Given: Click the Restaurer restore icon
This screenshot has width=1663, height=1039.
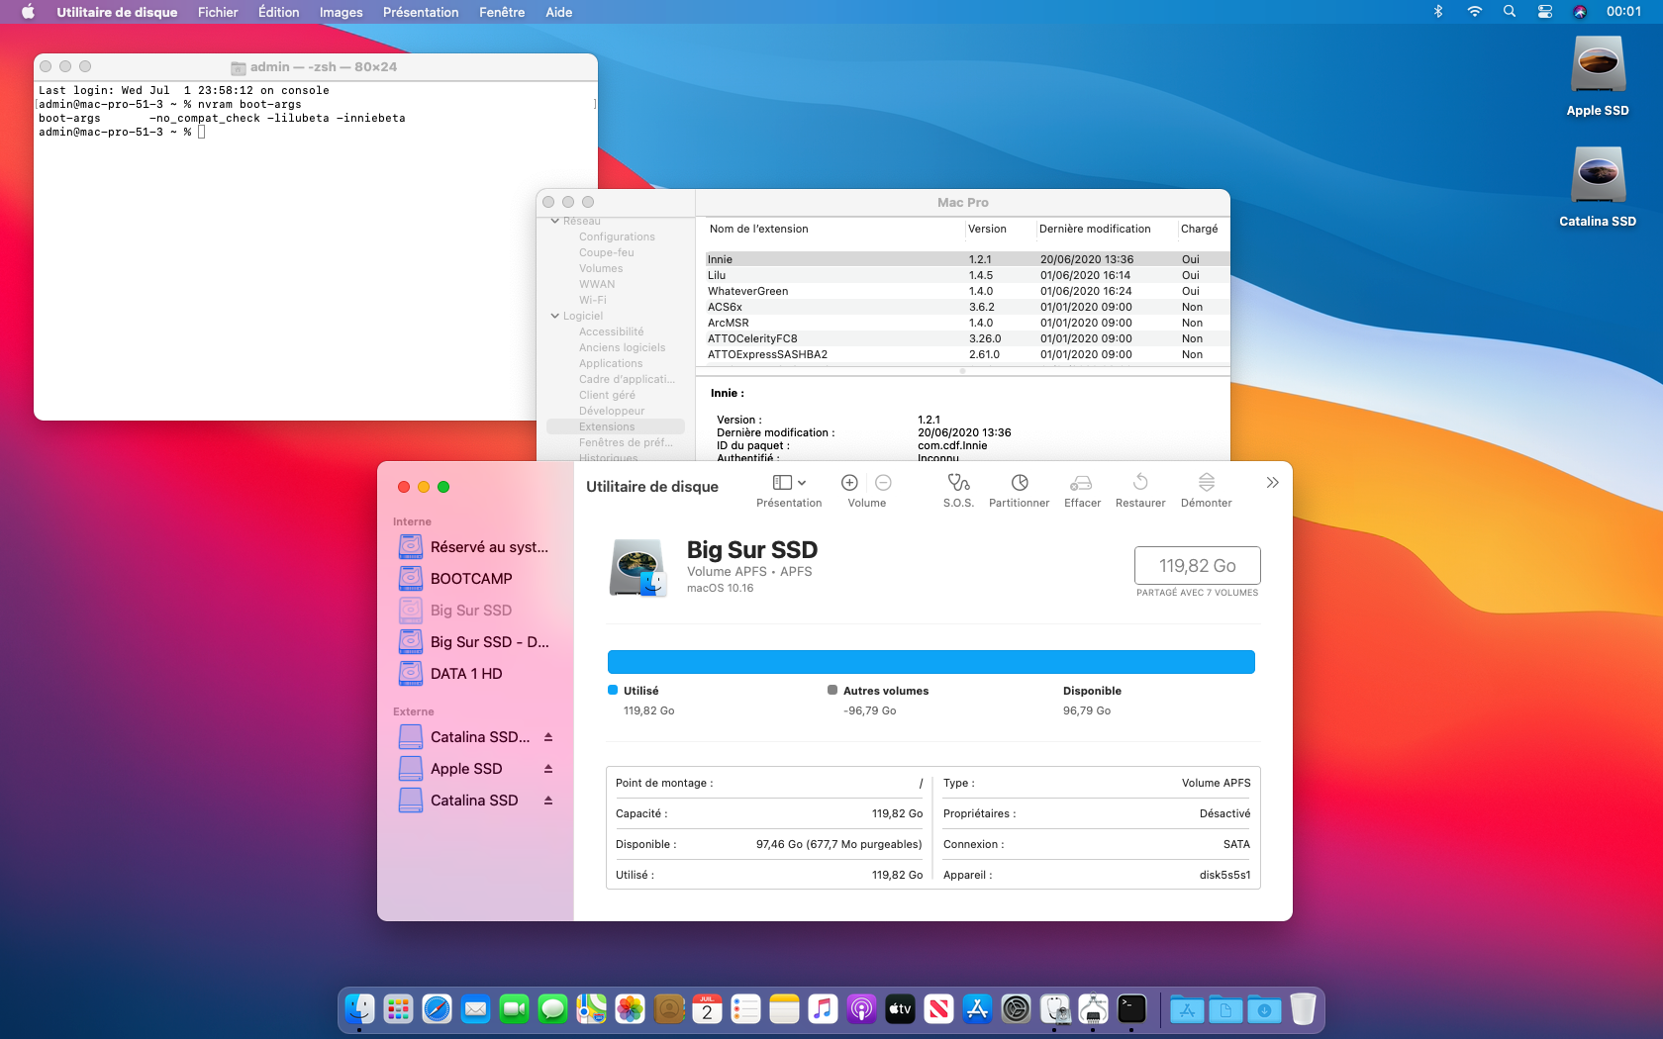Looking at the screenshot, I should pos(1140,482).
